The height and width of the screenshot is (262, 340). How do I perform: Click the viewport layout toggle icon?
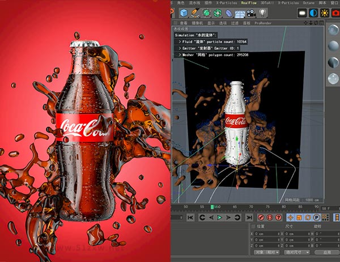pyautogui.click(x=321, y=23)
